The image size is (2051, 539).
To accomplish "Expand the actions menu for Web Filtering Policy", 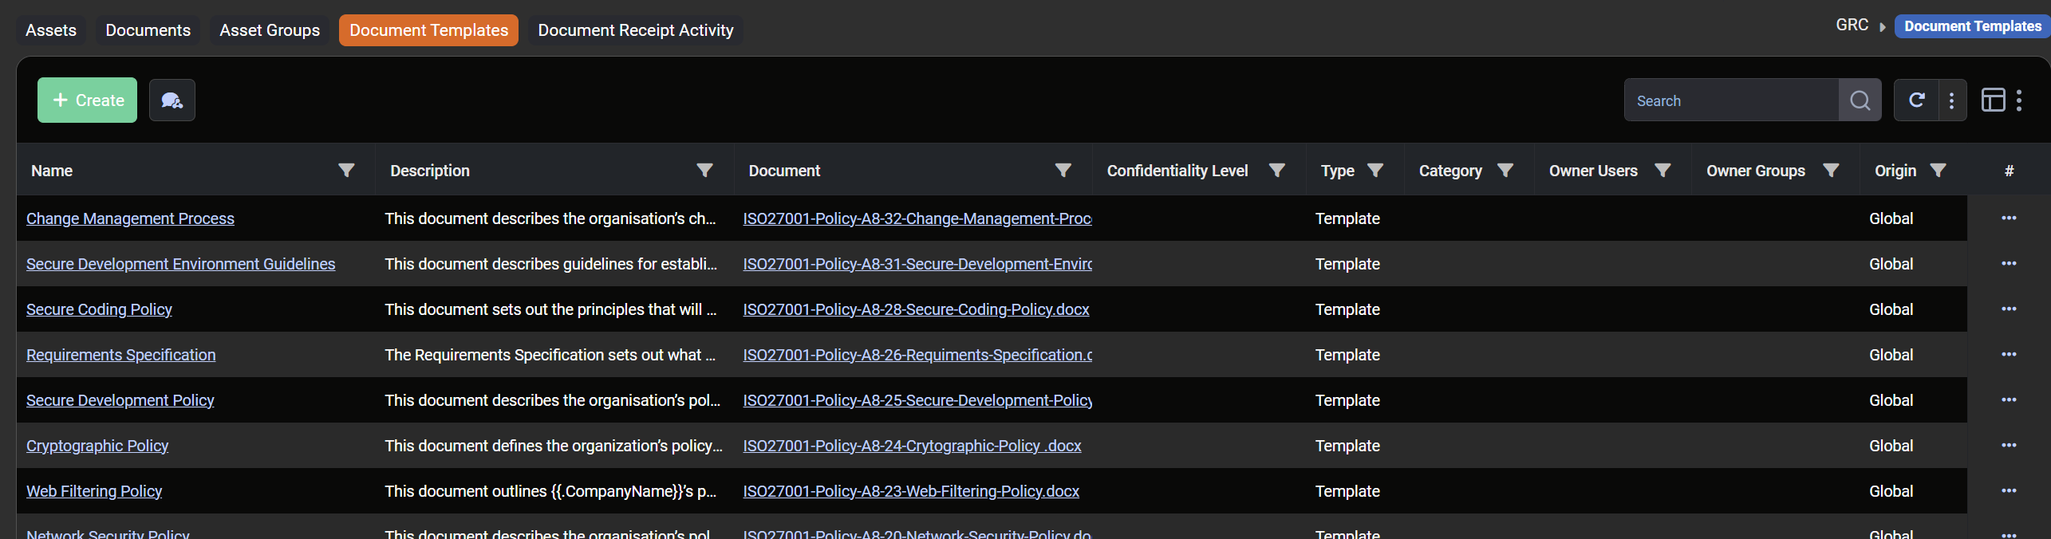I will coord(2008,491).
